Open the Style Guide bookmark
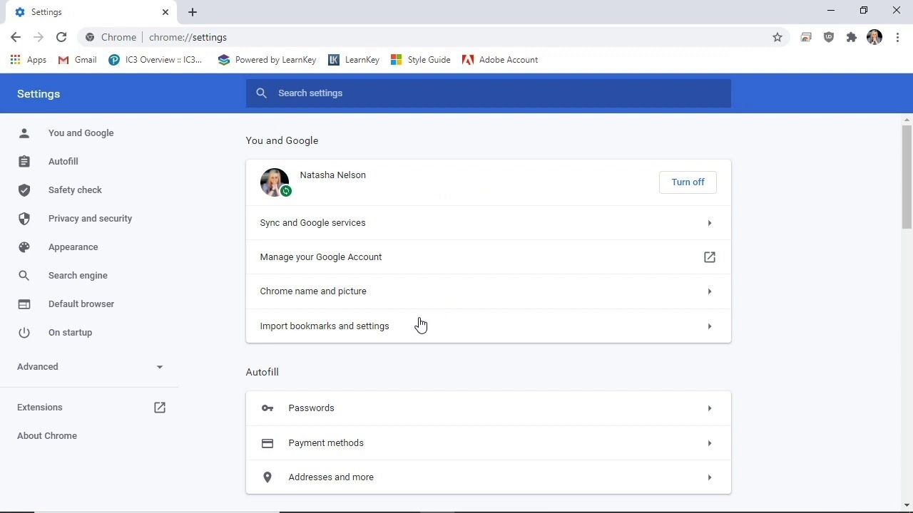 421,60
